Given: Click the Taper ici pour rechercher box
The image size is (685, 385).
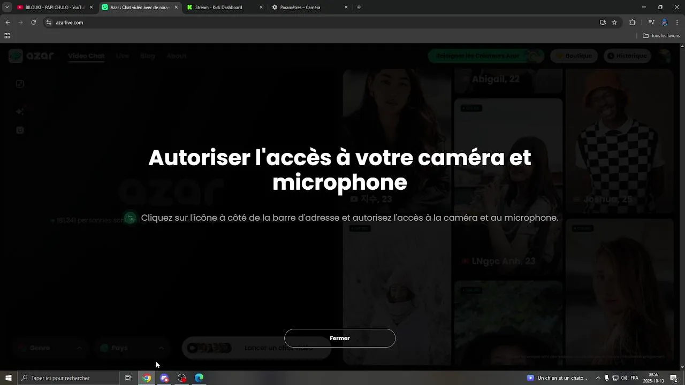Looking at the screenshot, I should click(68, 378).
